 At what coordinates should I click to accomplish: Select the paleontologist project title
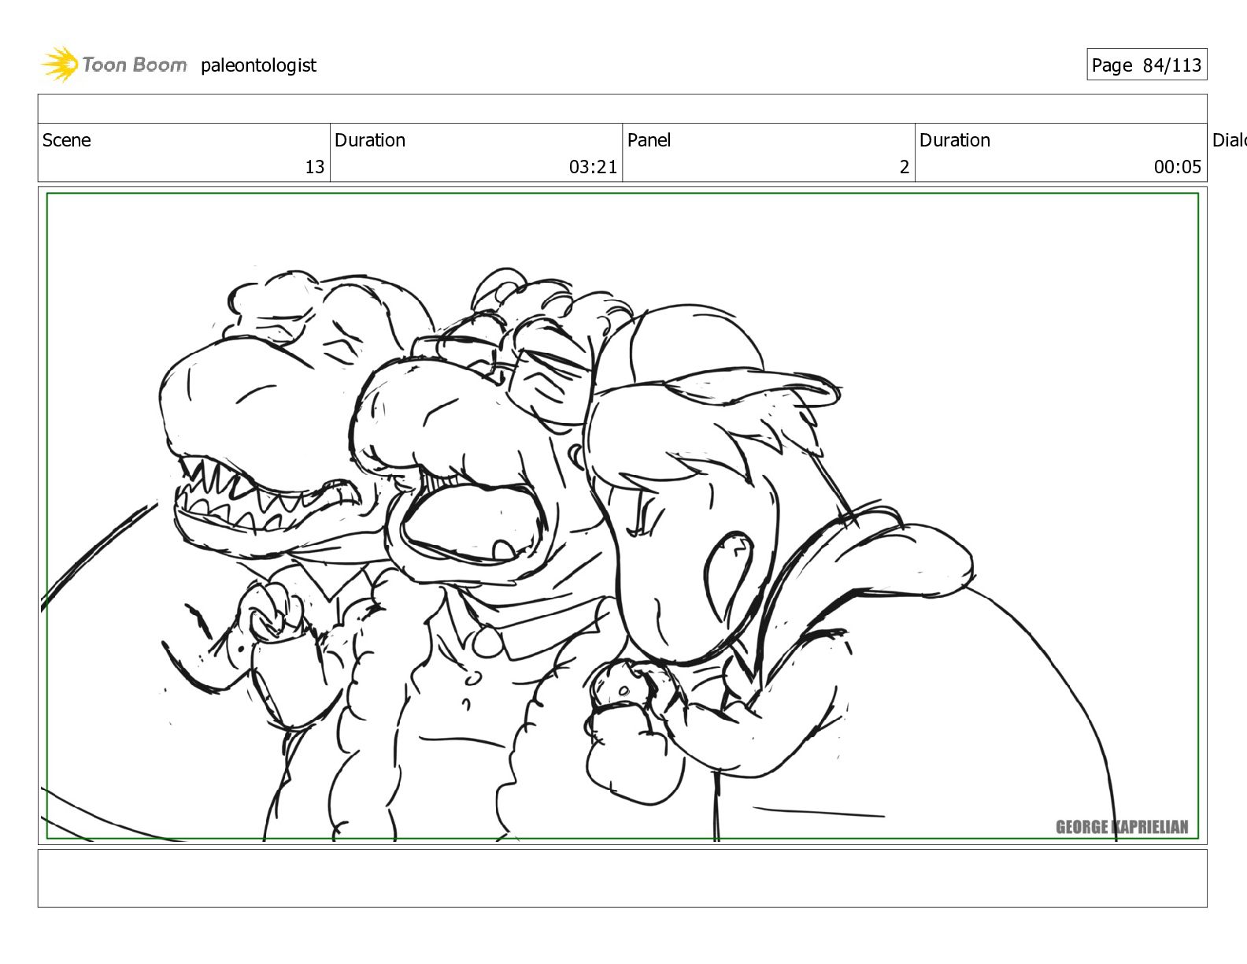(x=258, y=65)
